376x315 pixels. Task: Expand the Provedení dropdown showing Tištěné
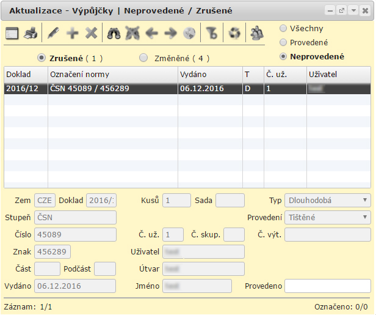tap(328, 218)
